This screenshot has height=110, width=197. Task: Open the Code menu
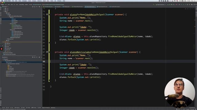click(x=30, y=1)
